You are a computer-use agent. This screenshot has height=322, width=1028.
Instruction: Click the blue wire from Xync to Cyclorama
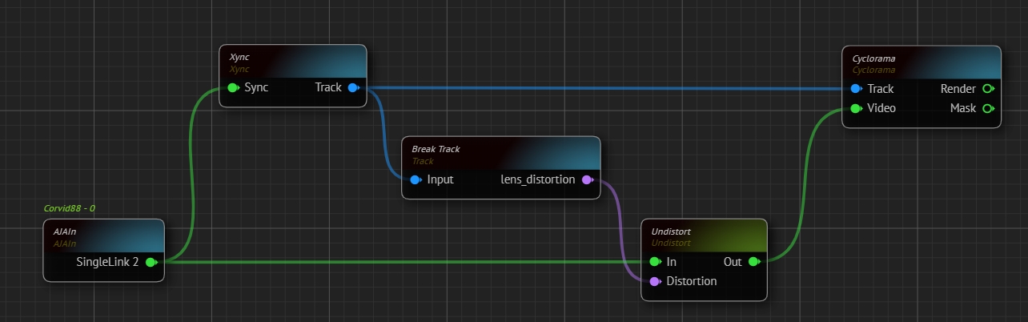(600, 88)
